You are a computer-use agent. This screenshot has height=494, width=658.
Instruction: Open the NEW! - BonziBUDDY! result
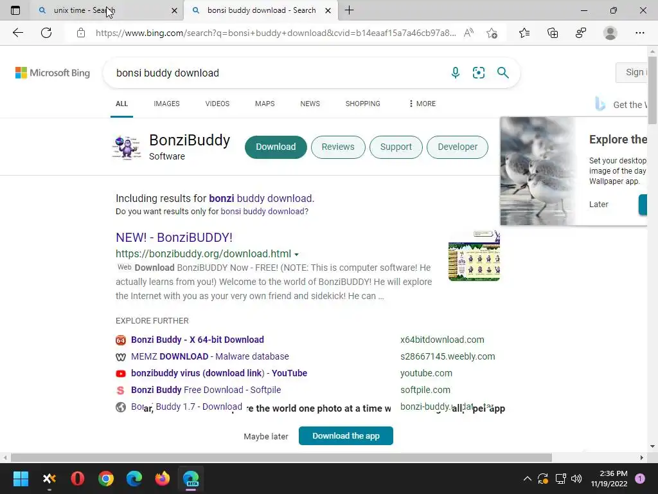tap(174, 237)
